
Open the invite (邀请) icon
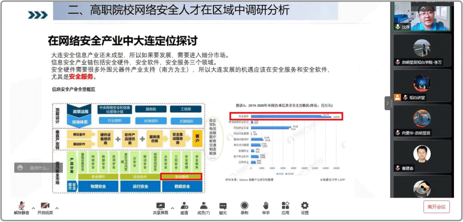[x=184, y=207]
